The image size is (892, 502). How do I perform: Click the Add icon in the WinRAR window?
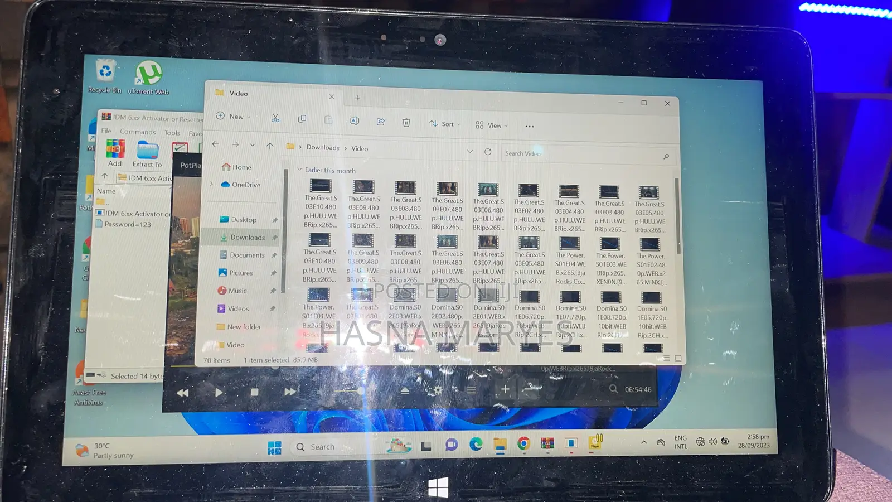[x=115, y=153]
